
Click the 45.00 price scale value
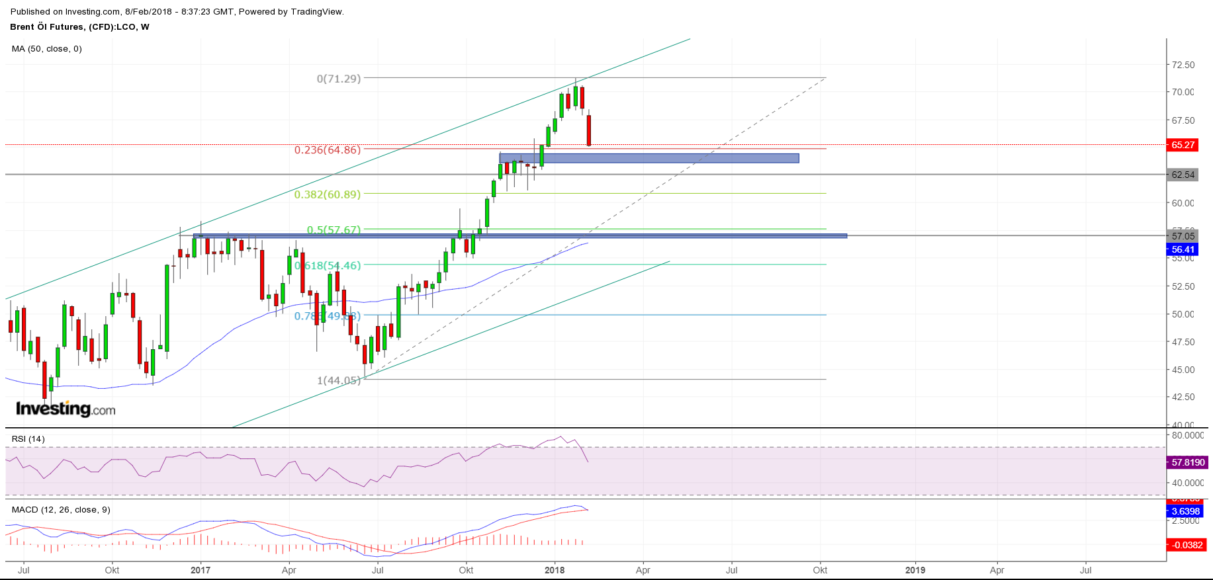pos(1183,370)
